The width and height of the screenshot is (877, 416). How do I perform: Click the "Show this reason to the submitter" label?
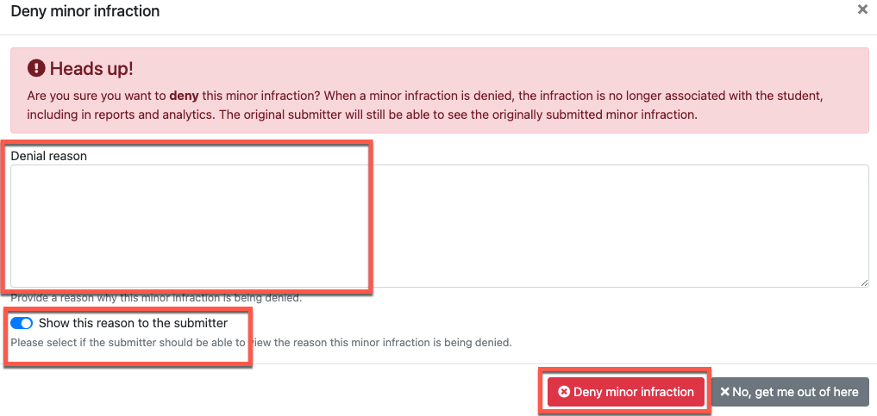click(133, 324)
